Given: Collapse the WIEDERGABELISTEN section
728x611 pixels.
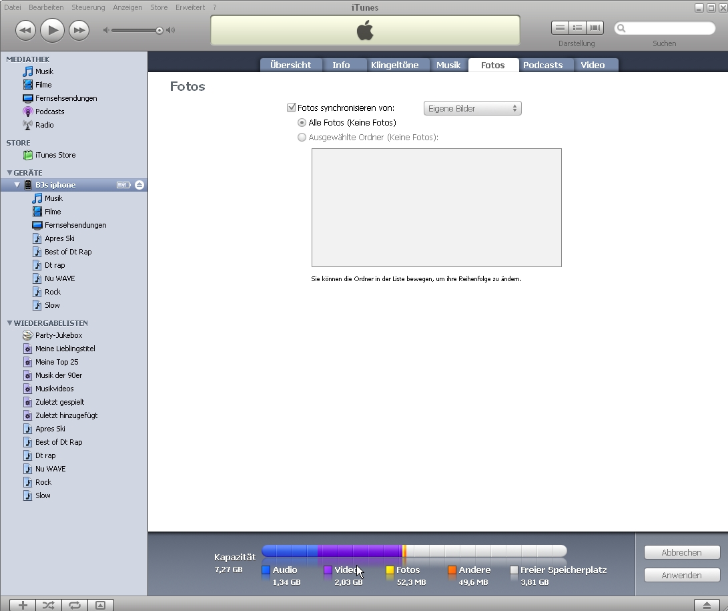Looking at the screenshot, I should tap(9, 323).
